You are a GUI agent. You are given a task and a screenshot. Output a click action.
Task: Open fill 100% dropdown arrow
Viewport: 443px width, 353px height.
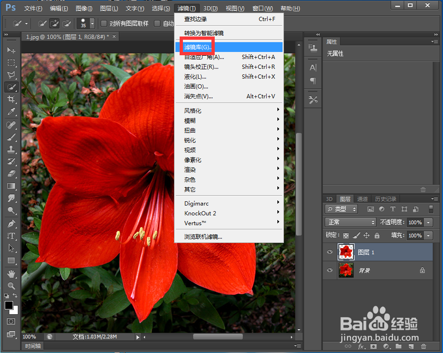coord(428,235)
